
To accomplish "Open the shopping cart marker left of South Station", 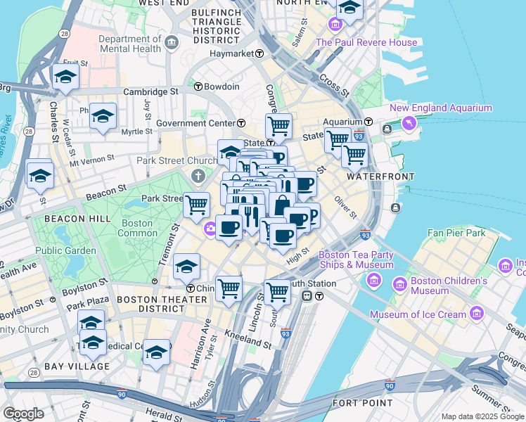I will click(x=278, y=294).
